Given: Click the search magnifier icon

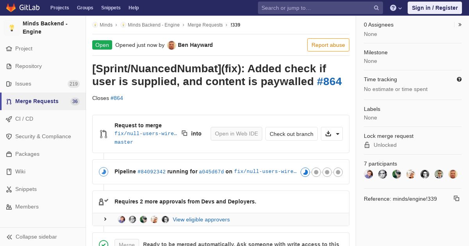Looking at the screenshot, I should click(x=376, y=8).
